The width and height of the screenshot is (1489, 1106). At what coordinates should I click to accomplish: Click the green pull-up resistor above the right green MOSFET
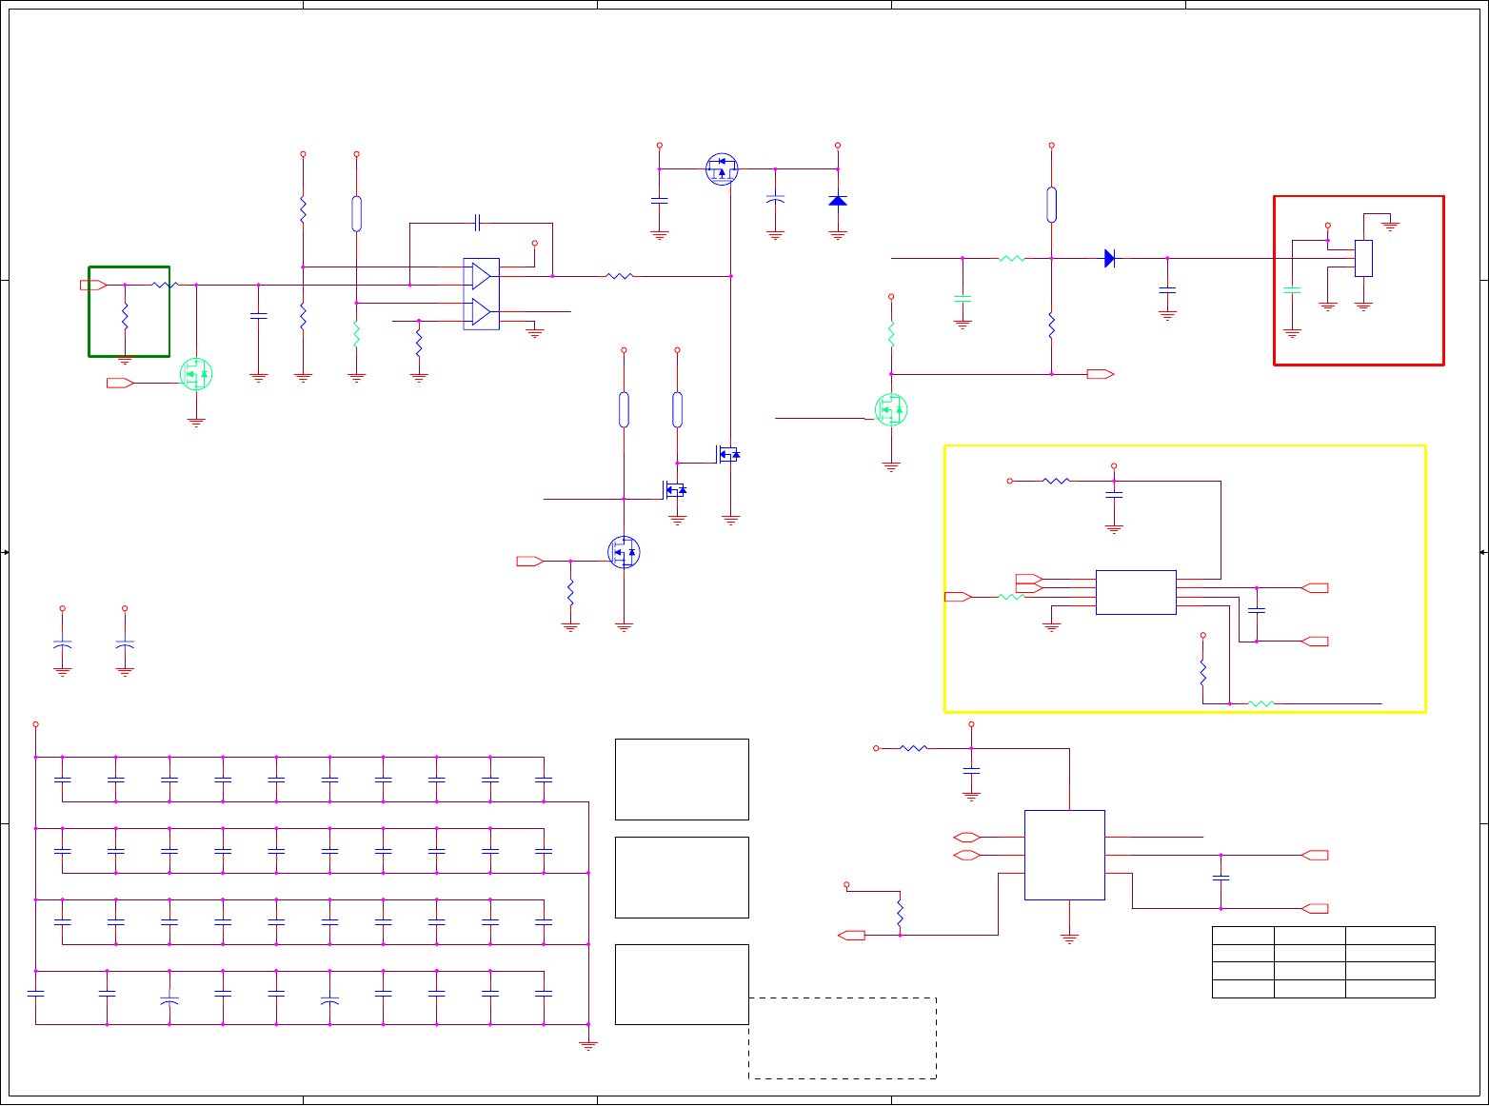pos(891,334)
